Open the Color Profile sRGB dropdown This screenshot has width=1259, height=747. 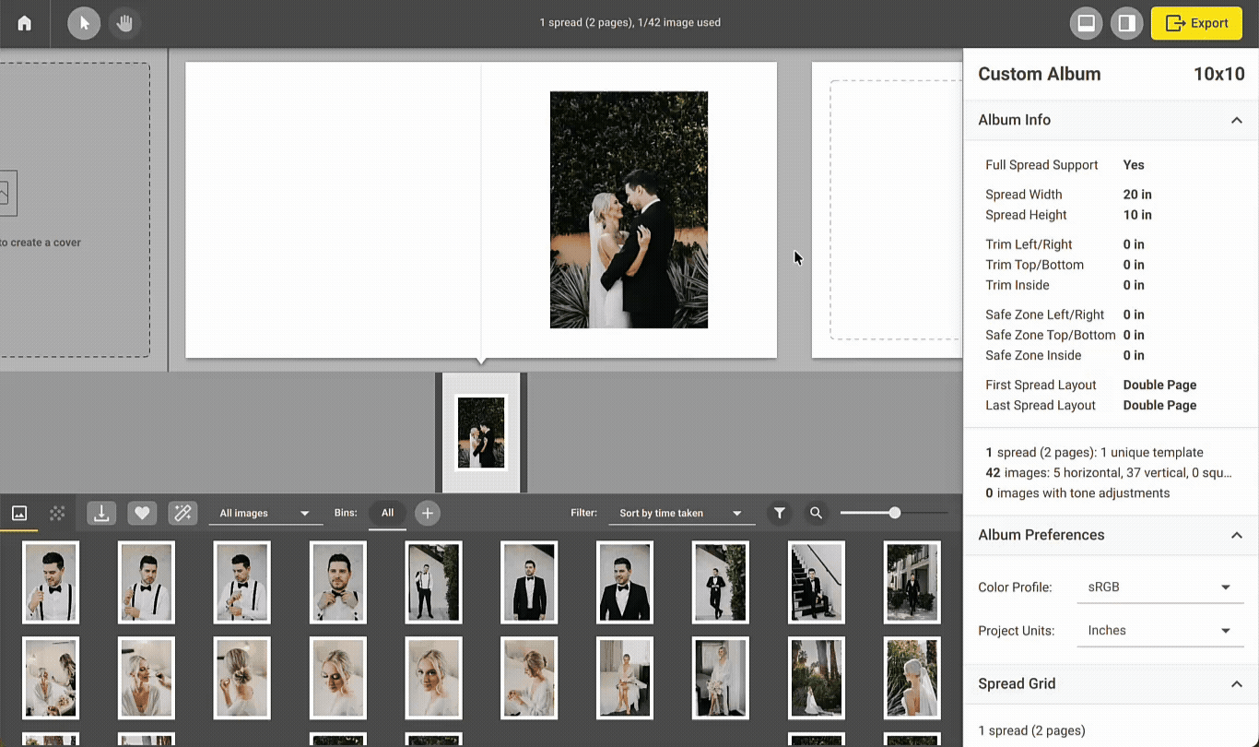click(x=1159, y=587)
